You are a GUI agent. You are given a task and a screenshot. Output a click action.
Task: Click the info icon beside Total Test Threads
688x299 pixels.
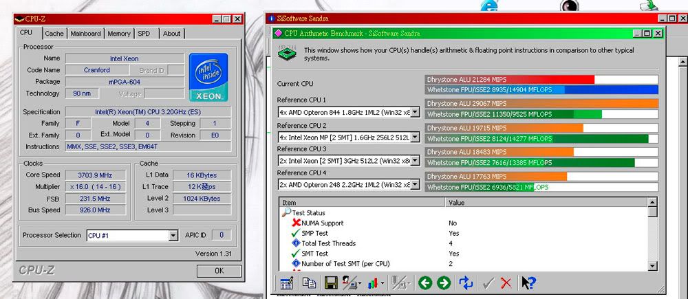click(296, 243)
